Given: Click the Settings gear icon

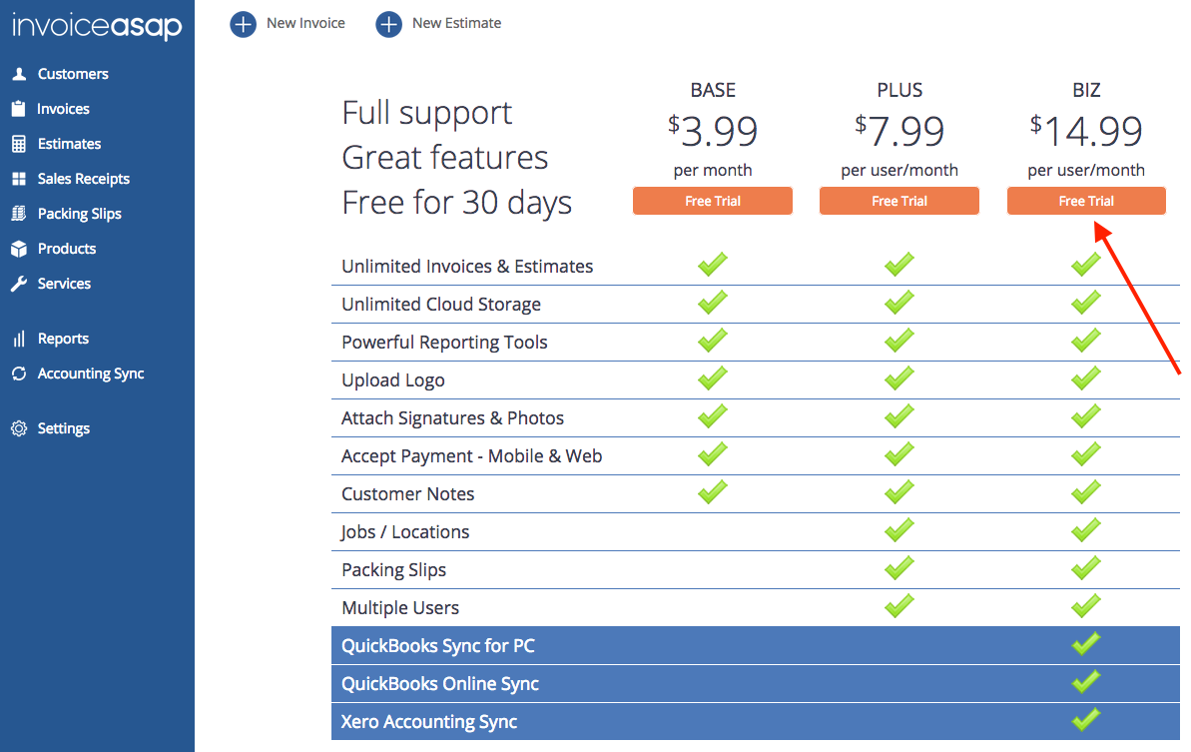Looking at the screenshot, I should (x=19, y=428).
